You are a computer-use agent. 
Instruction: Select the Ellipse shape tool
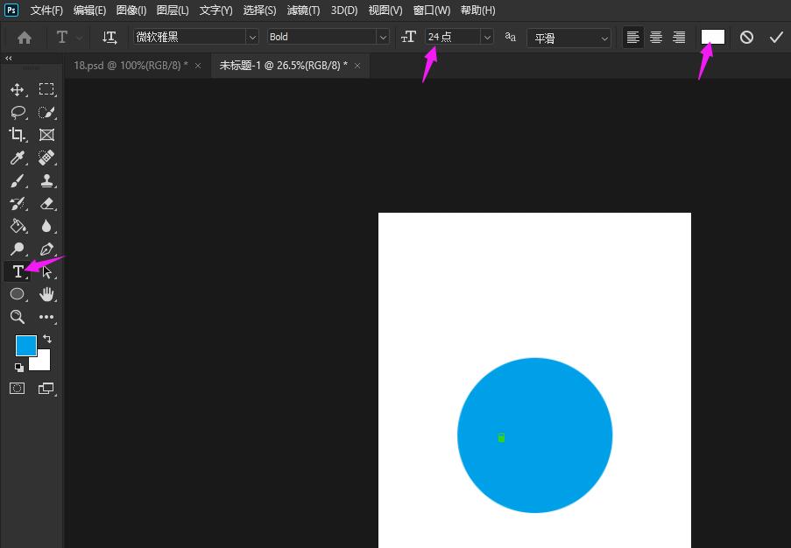coord(18,294)
